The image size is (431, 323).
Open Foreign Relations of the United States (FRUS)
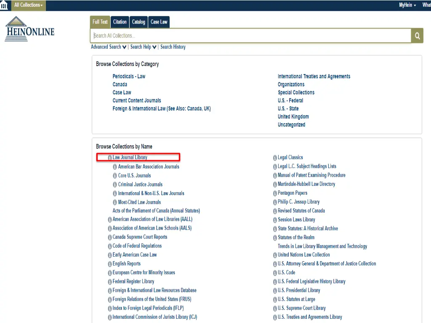[152, 299]
